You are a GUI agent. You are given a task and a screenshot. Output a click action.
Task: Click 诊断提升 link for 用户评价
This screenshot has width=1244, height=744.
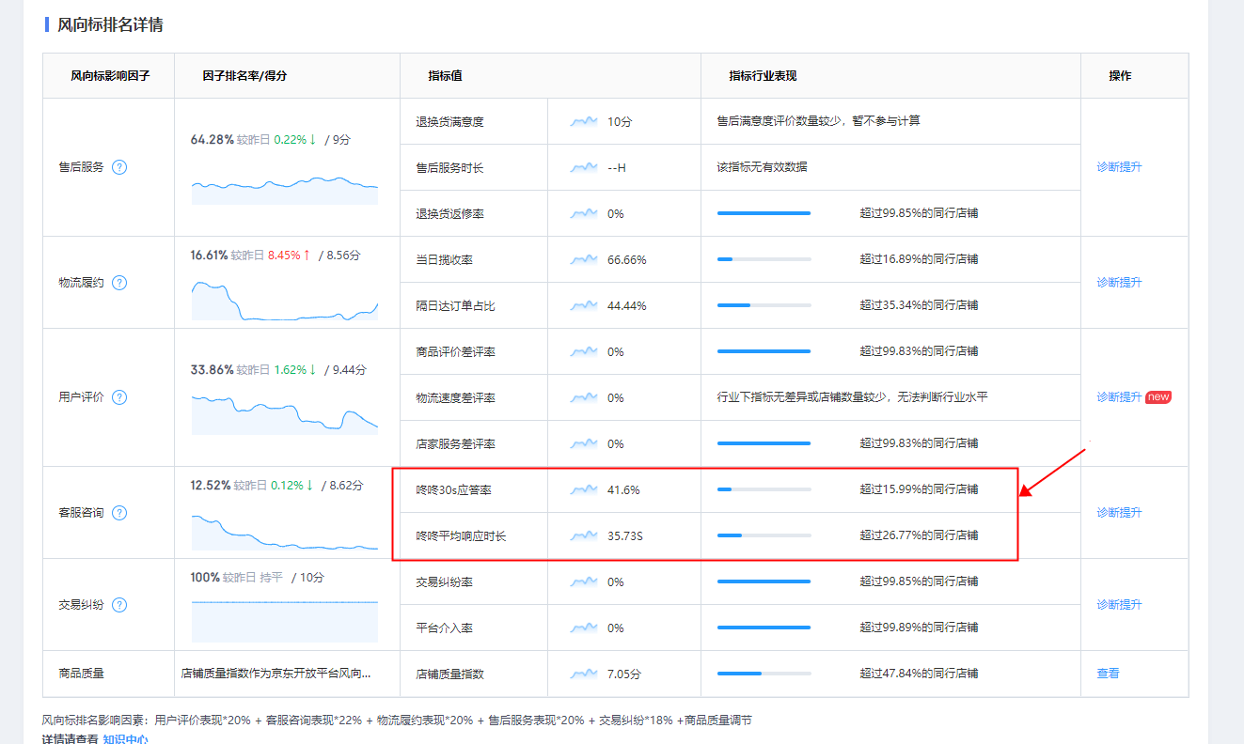pos(1119,397)
